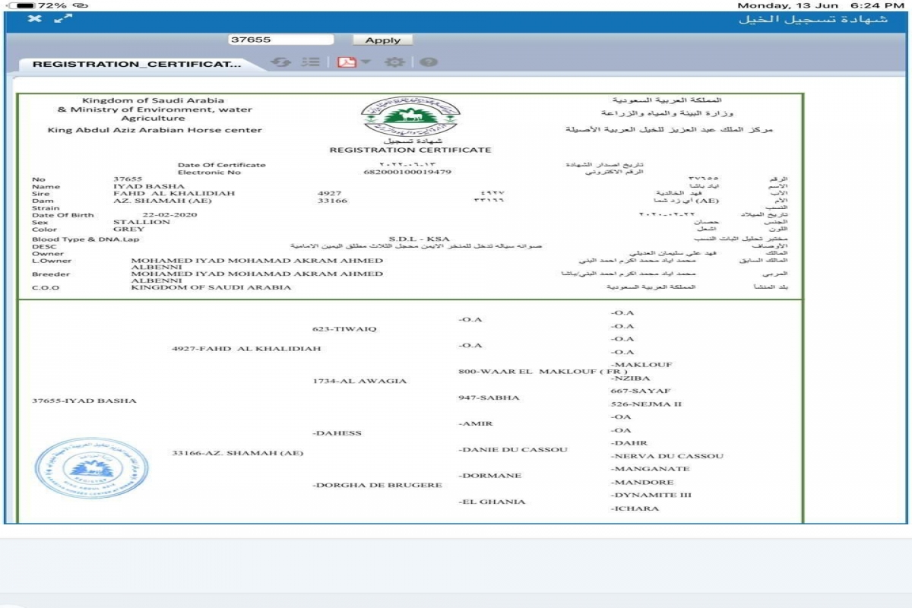The width and height of the screenshot is (912, 608).
Task: Click dam entry 33166-AZ. SHAMAH (AE) in pedigree
Action: tap(237, 454)
